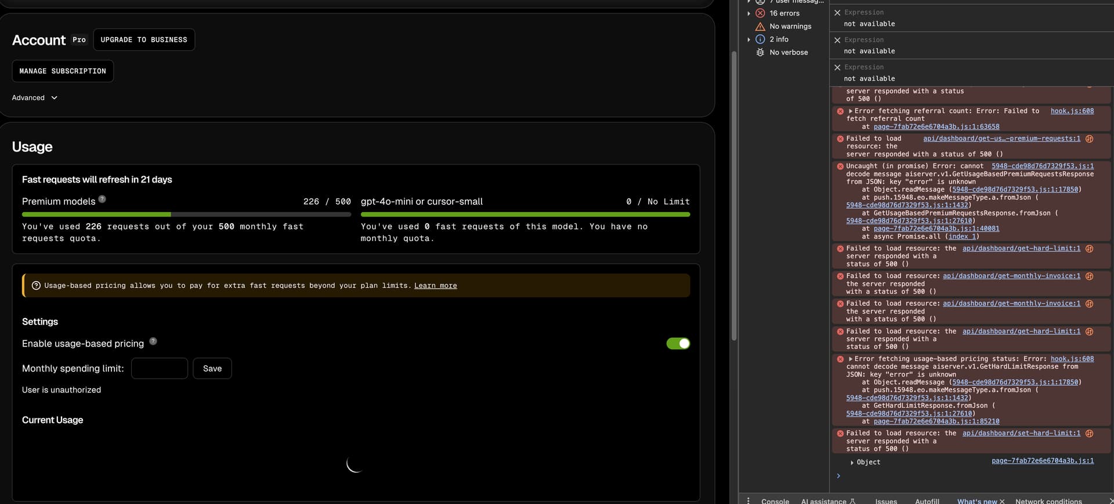
Task: Click the red error icon beside 16 errors
Action: click(x=760, y=13)
